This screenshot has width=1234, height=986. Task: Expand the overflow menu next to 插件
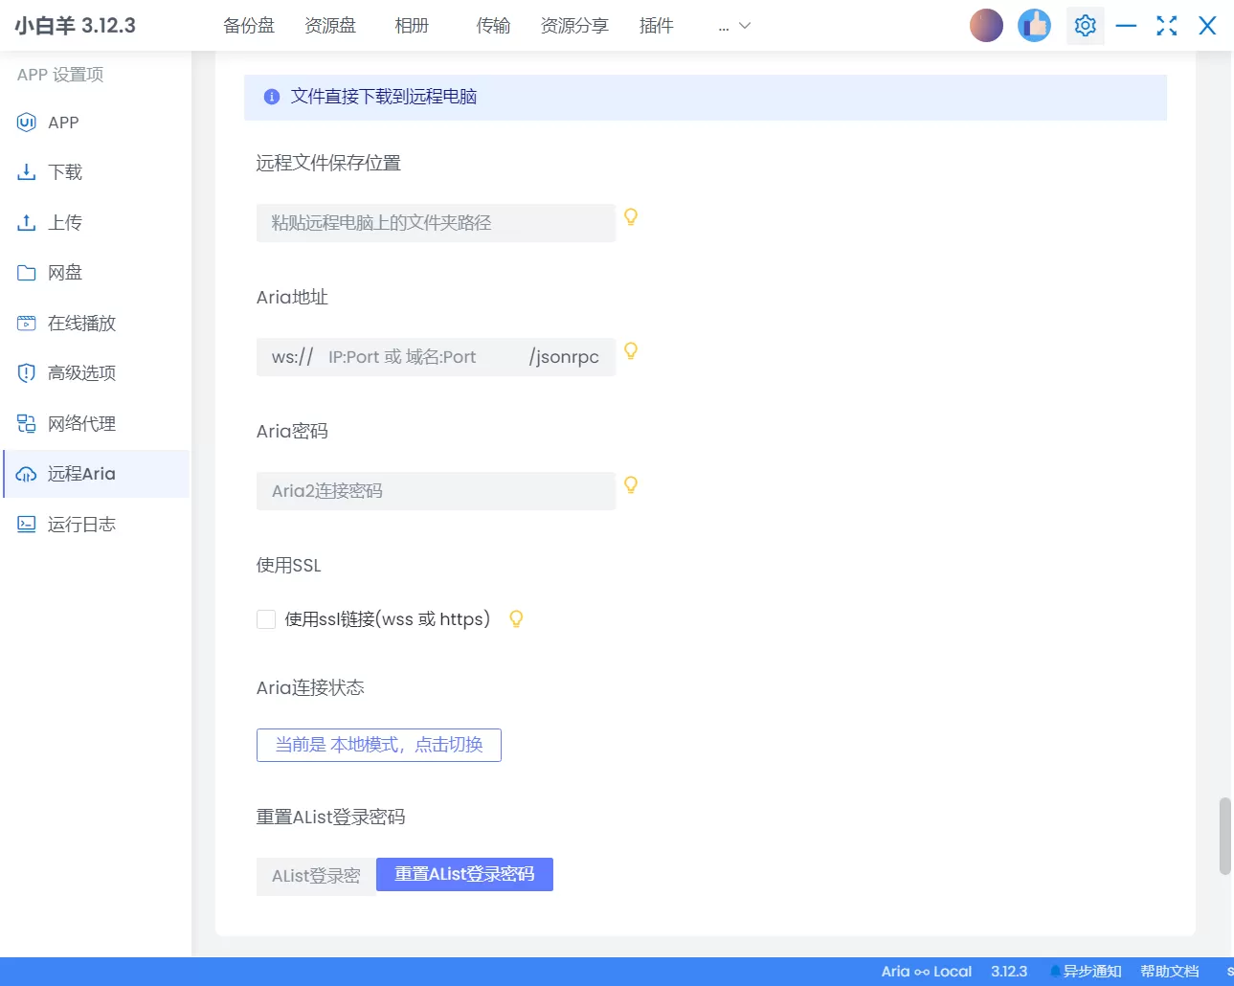[732, 26]
